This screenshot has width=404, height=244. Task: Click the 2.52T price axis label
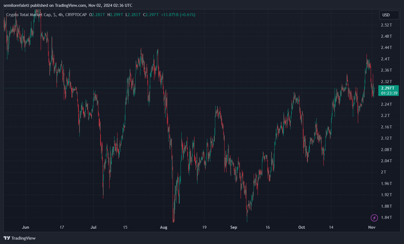tap(387, 25)
